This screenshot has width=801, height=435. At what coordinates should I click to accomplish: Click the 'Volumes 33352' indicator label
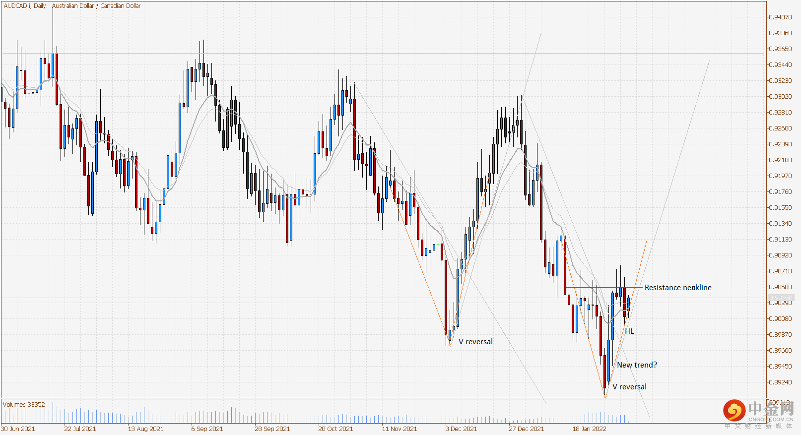(x=24, y=405)
